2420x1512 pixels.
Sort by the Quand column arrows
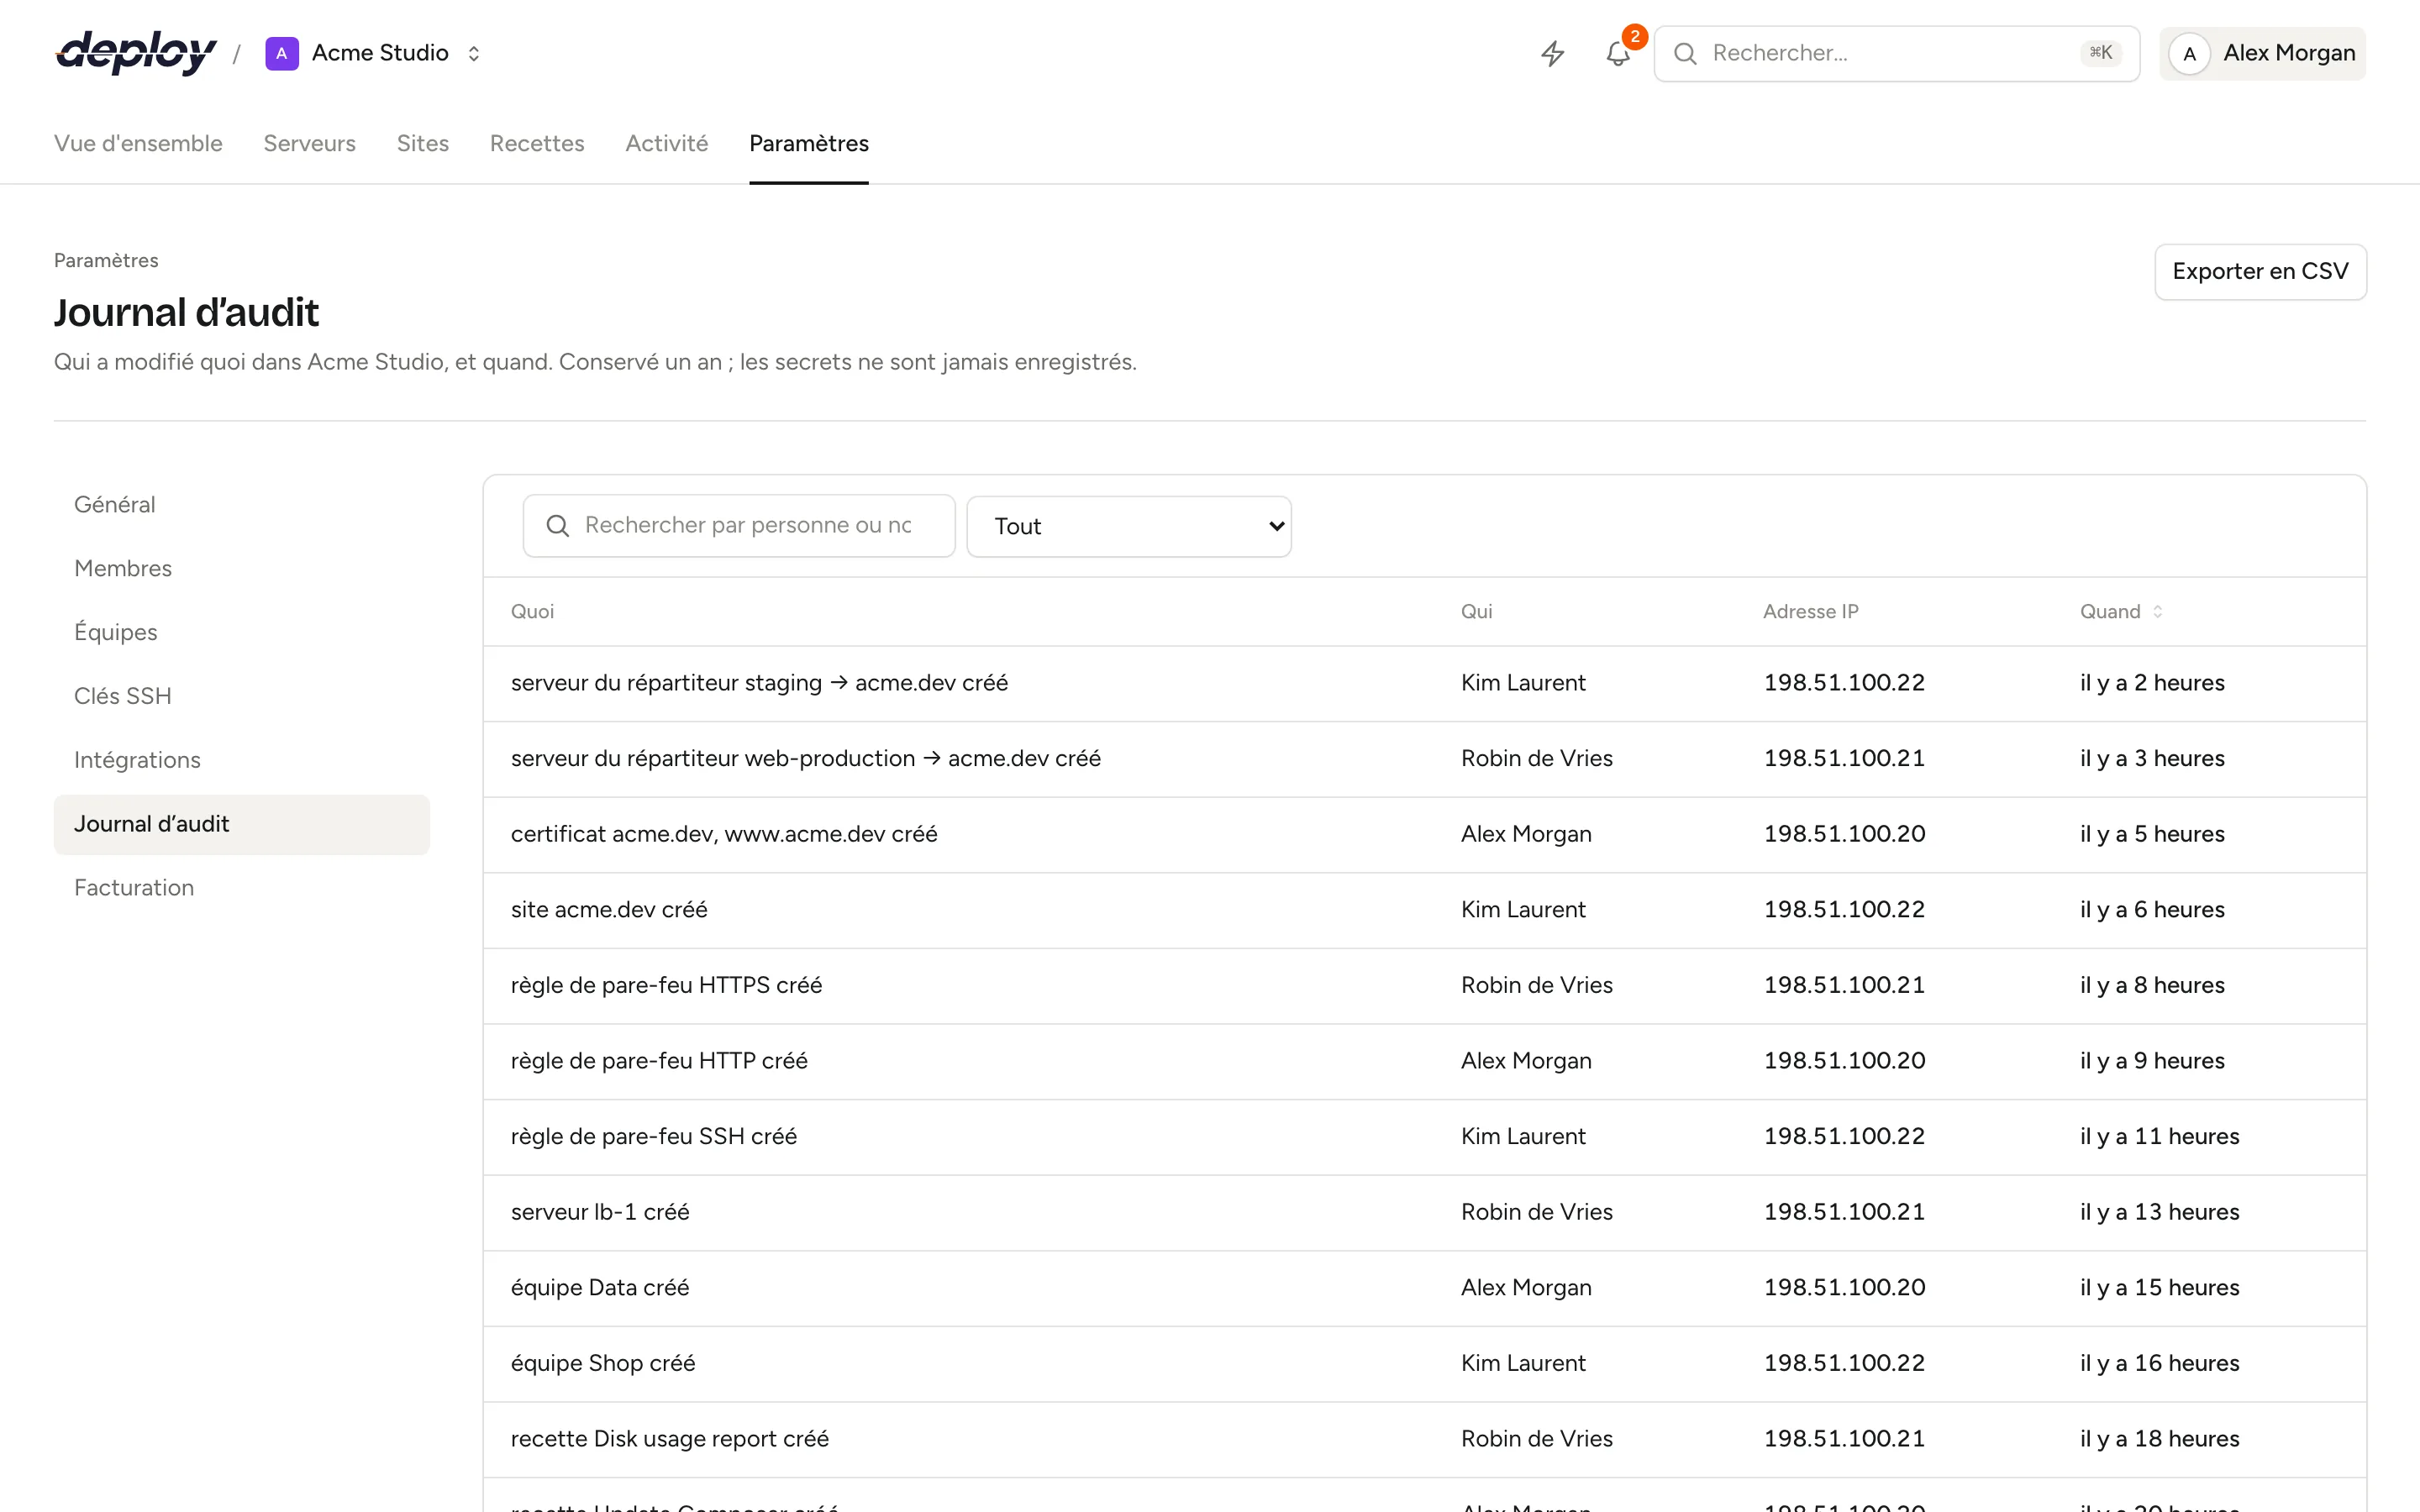2158,612
